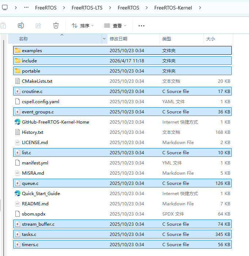Select the CMakeLists.txt file name

tap(37, 81)
